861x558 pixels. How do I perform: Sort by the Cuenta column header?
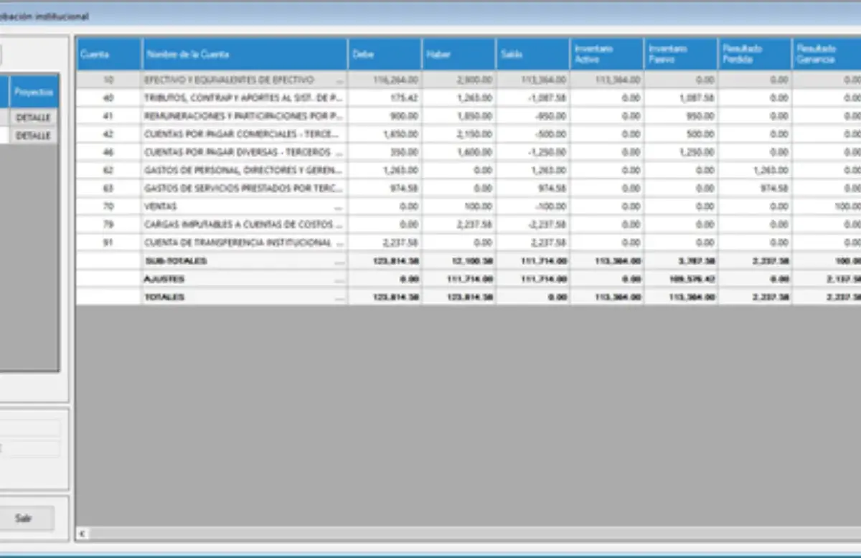[109, 54]
